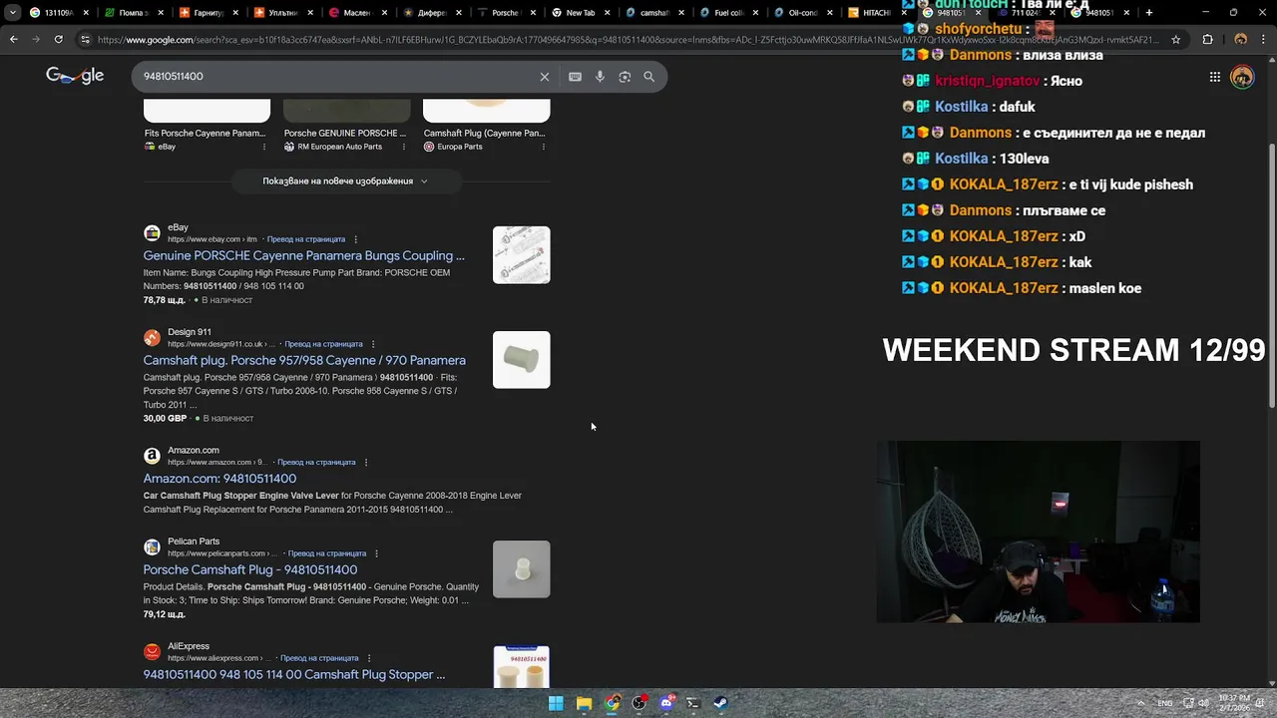Open the AliExpress Camshaft Plug Stopper link

pos(294,675)
